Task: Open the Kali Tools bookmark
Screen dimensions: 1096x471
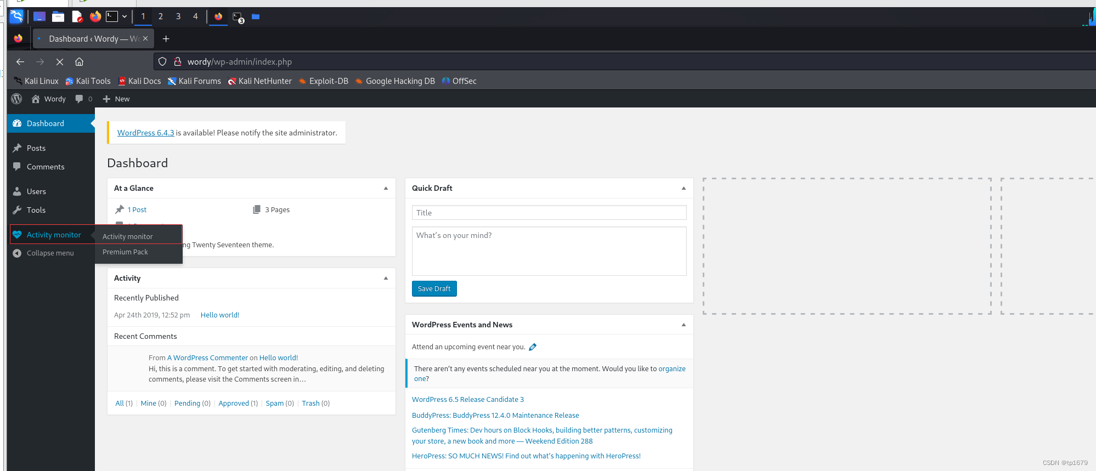Action: 88,81
